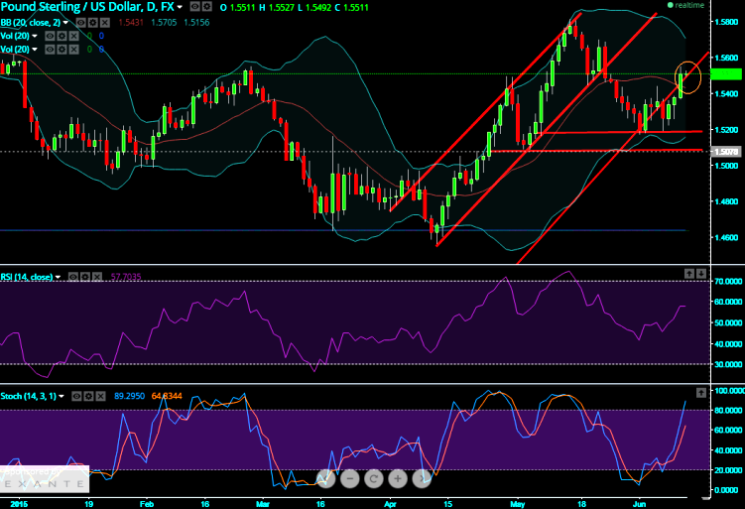Viewport: 745px width, 509px height.
Task: Click the BB (20, close, 2) legend label
Action: pos(31,23)
